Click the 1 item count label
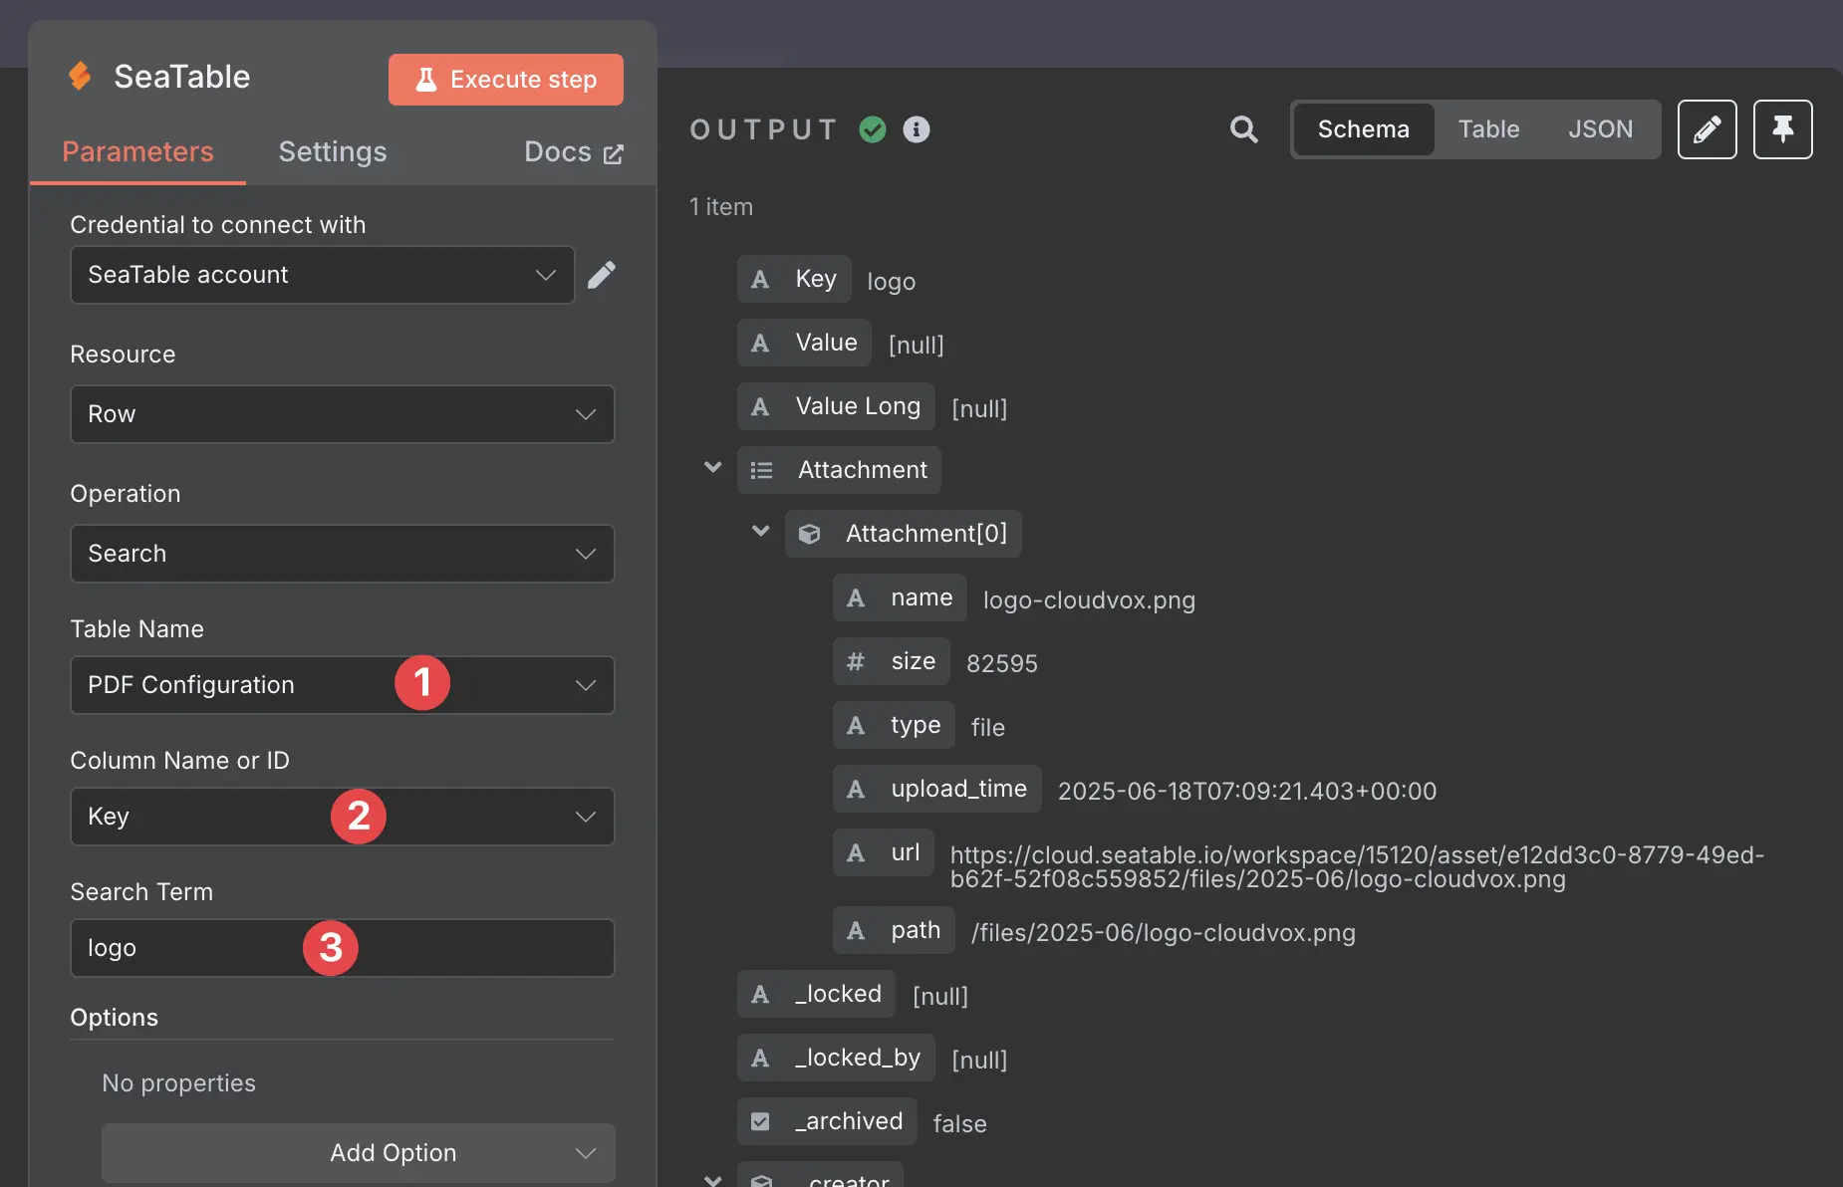This screenshot has width=1843, height=1187. point(721,207)
